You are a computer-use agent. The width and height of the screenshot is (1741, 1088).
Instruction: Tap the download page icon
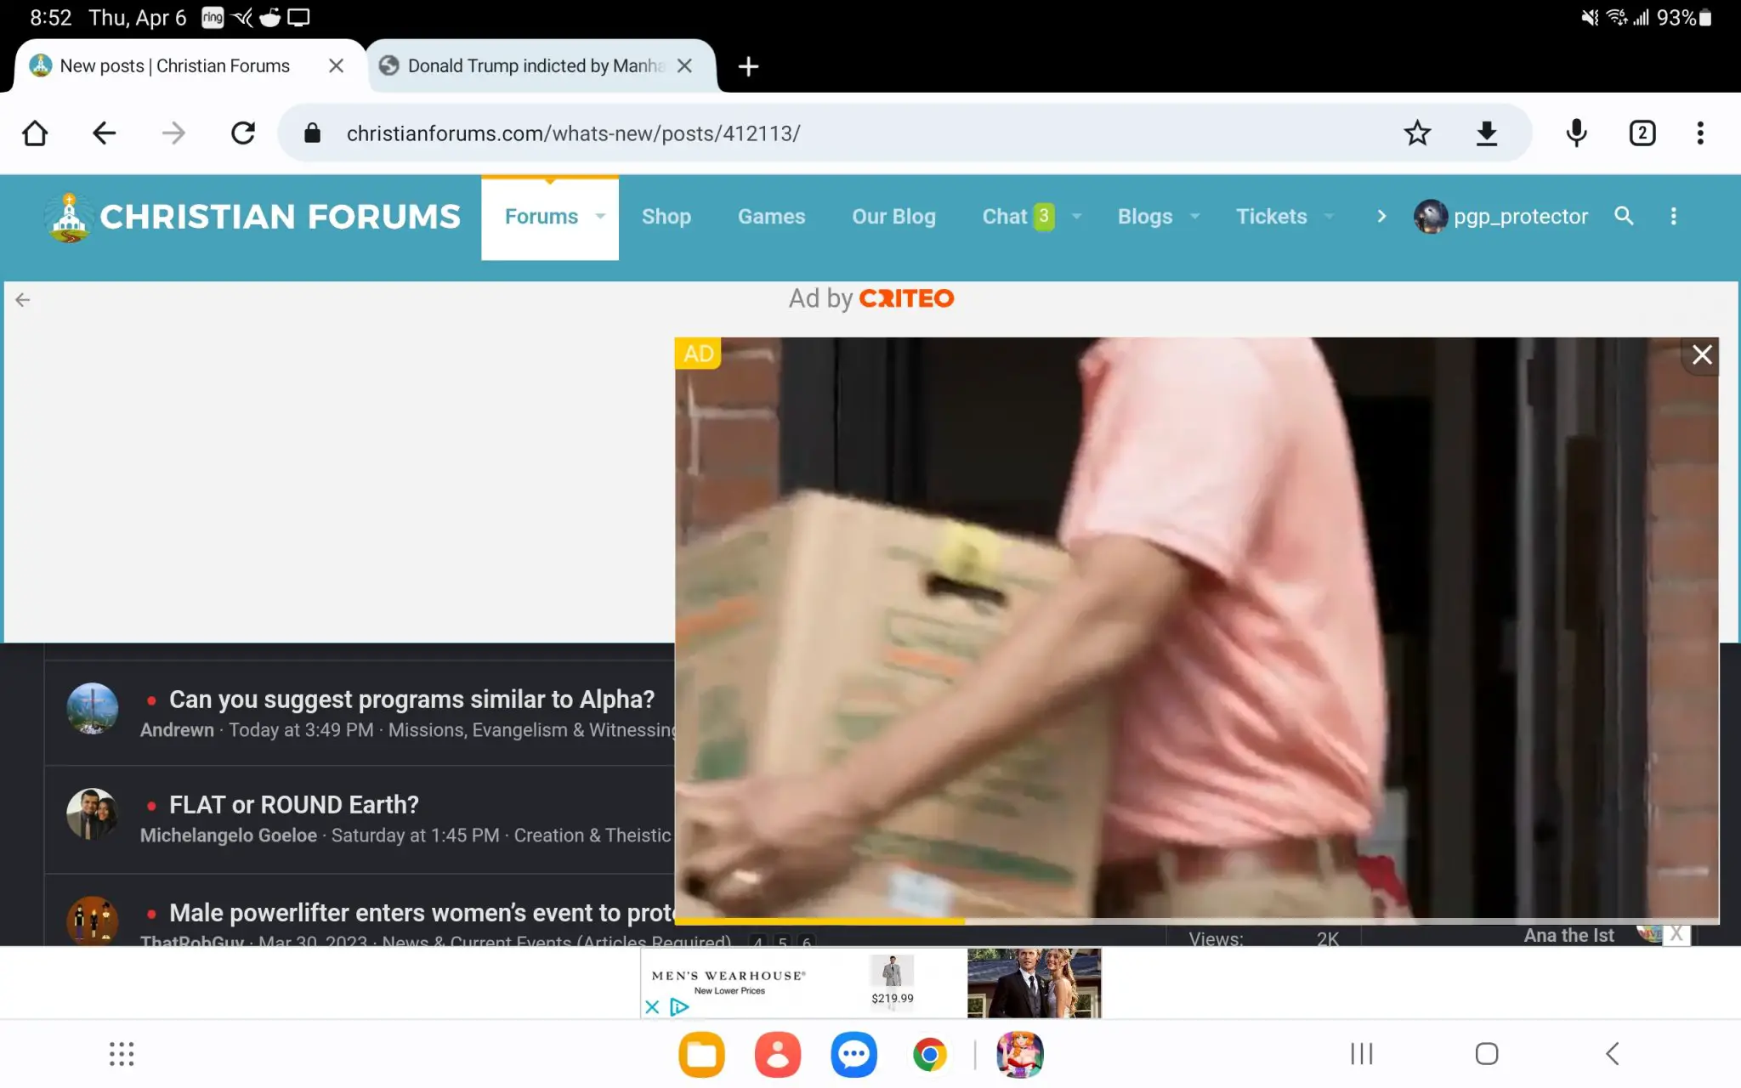coord(1486,133)
